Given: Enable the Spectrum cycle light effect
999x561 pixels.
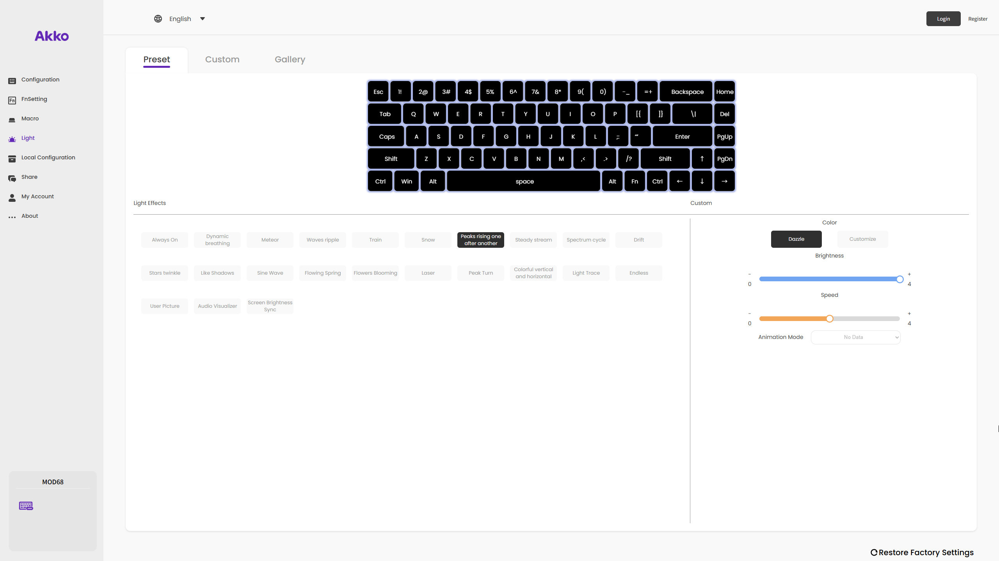Looking at the screenshot, I should pyautogui.click(x=586, y=240).
